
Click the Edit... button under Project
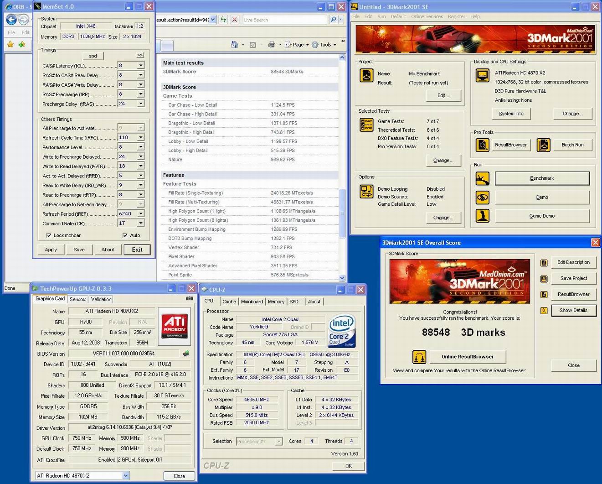443,95
